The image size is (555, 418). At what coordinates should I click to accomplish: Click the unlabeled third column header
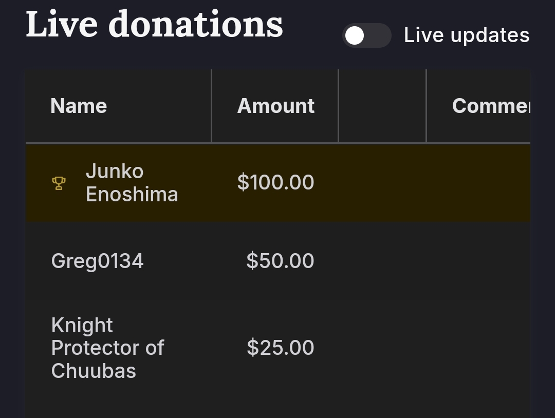click(x=382, y=106)
